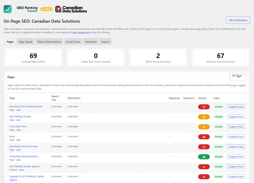Click view under Download Front Door Hero
Screen dimensions: 254x183
[x=18, y=150]
